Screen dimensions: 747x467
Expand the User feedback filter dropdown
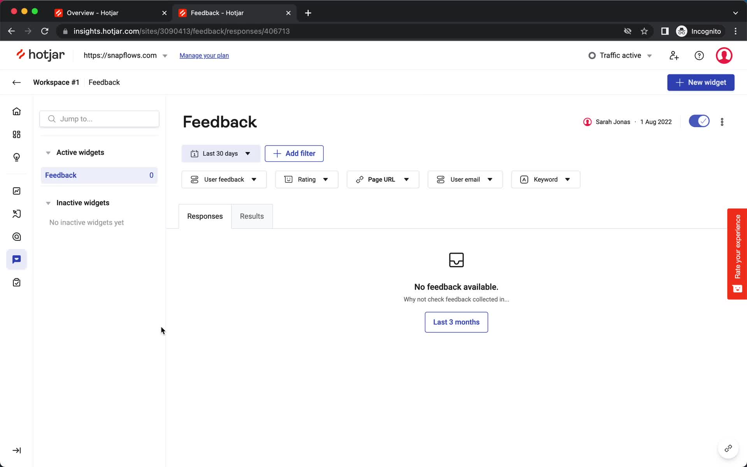click(254, 179)
